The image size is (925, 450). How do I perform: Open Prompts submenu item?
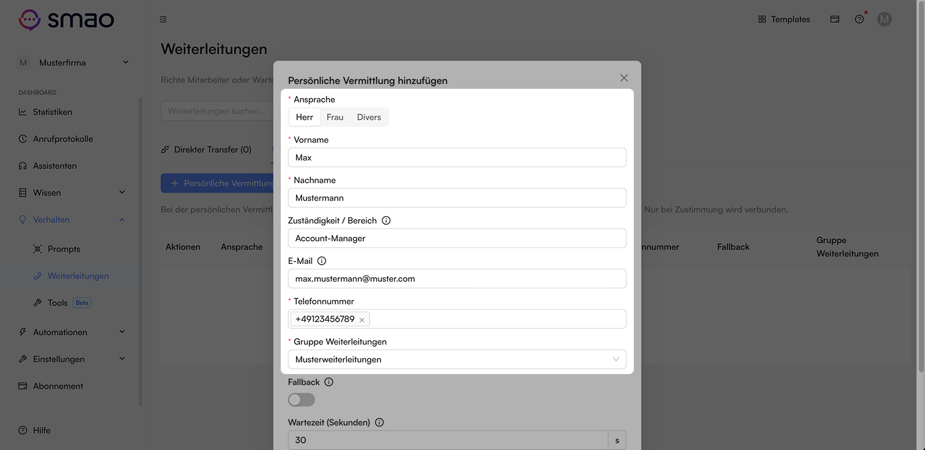[x=72, y=249]
